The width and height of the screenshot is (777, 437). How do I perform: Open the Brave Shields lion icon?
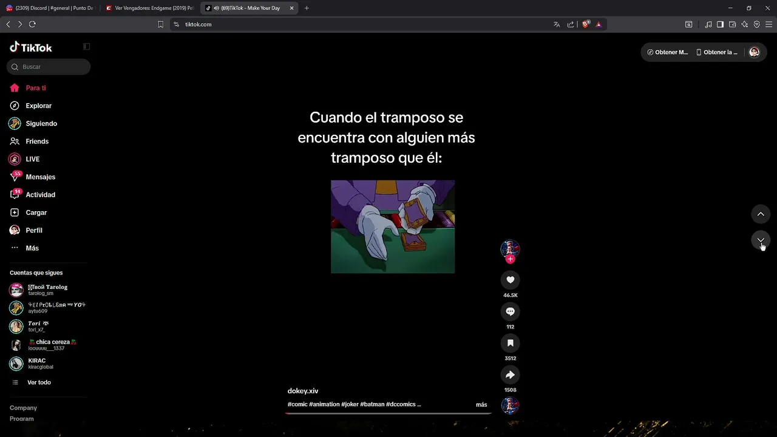586,24
